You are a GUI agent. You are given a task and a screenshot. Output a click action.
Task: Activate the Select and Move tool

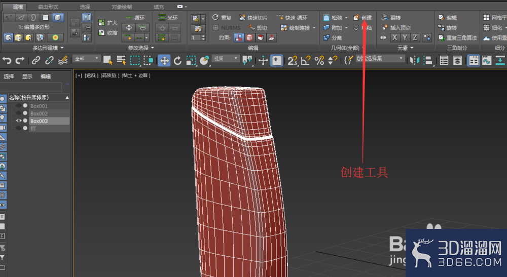[x=164, y=60]
